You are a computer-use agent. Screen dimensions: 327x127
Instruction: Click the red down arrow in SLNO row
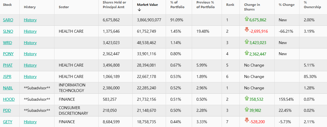246,29
